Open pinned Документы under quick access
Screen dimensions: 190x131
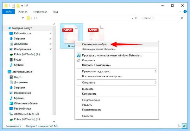19,44
